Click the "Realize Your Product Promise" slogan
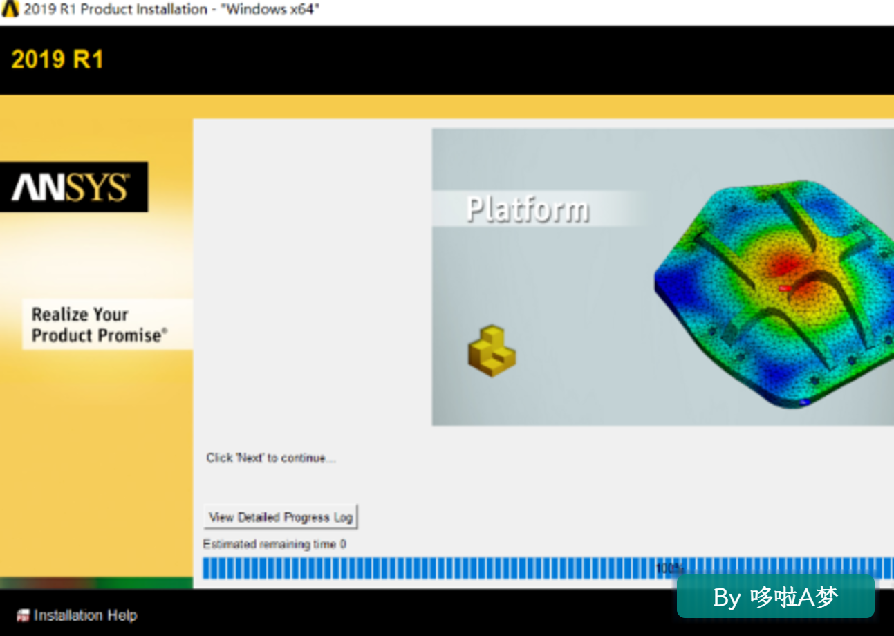Image resolution: width=894 pixels, height=636 pixels. [100, 325]
